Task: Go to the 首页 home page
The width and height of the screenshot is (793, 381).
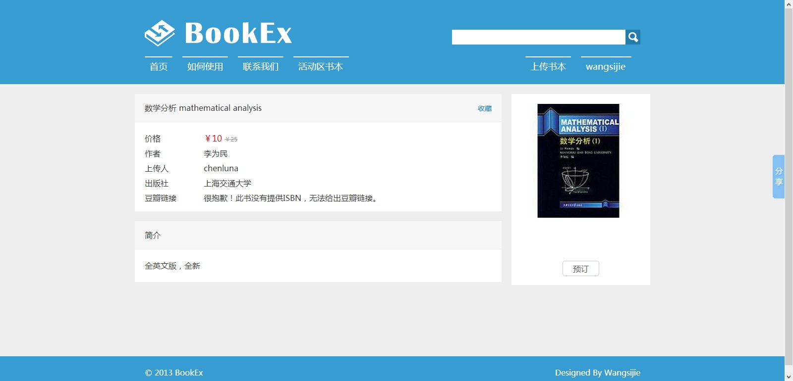Action: coord(159,67)
